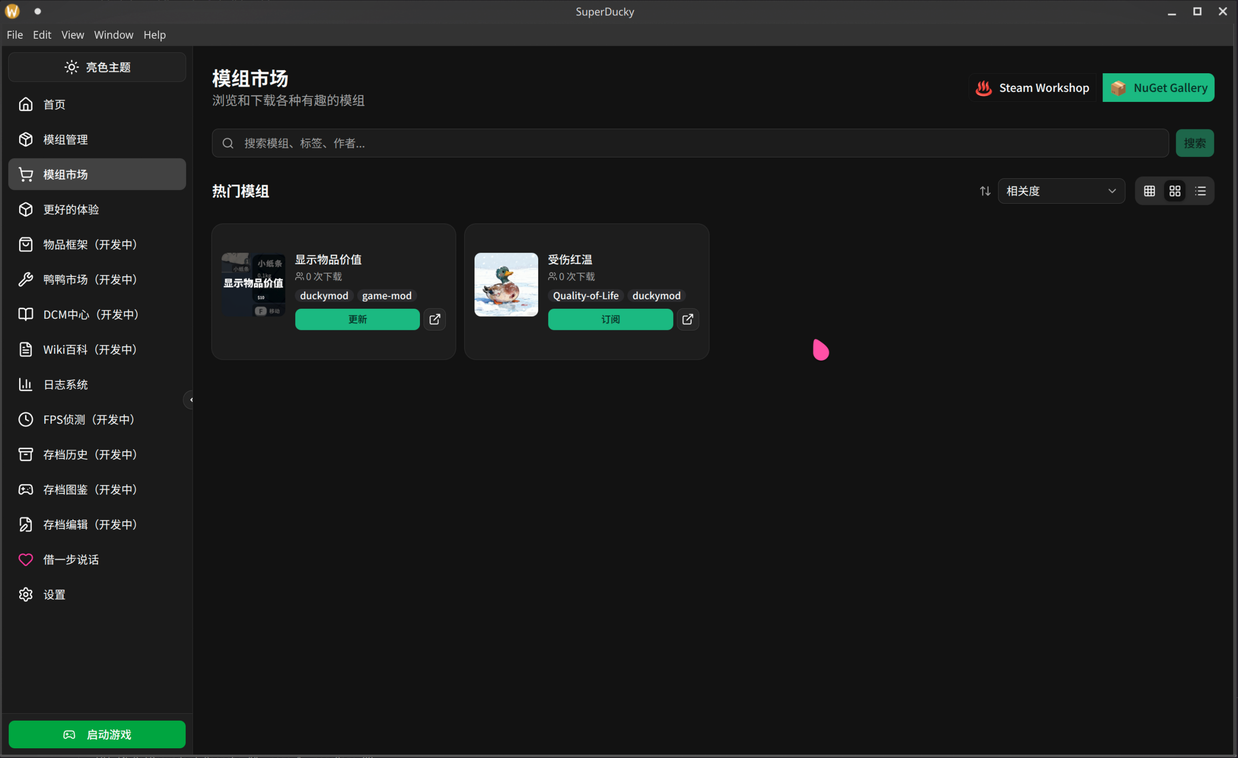
Task: Open the 设置 settings page
Action: (x=55, y=594)
